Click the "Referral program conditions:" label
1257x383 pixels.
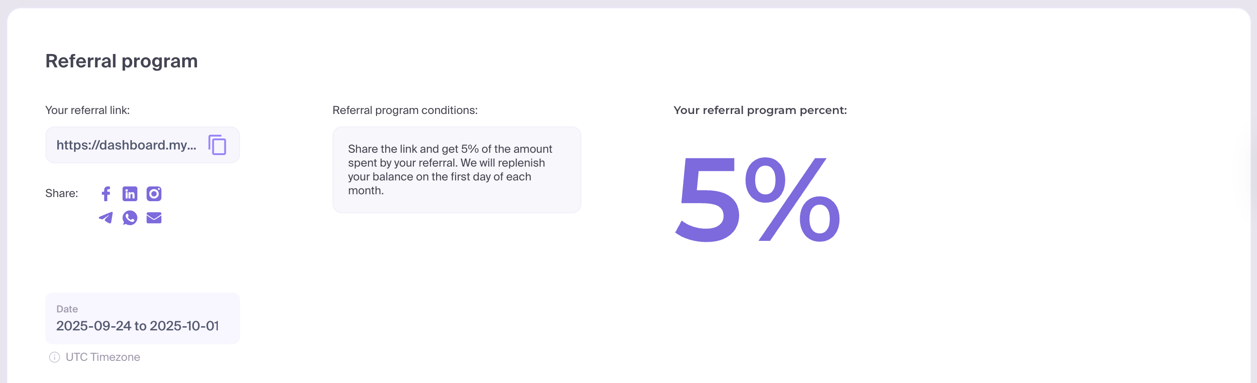pyautogui.click(x=405, y=110)
